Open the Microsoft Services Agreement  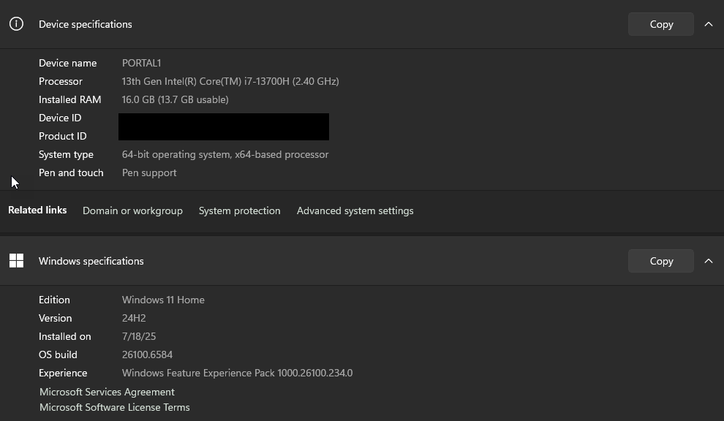[107, 392]
